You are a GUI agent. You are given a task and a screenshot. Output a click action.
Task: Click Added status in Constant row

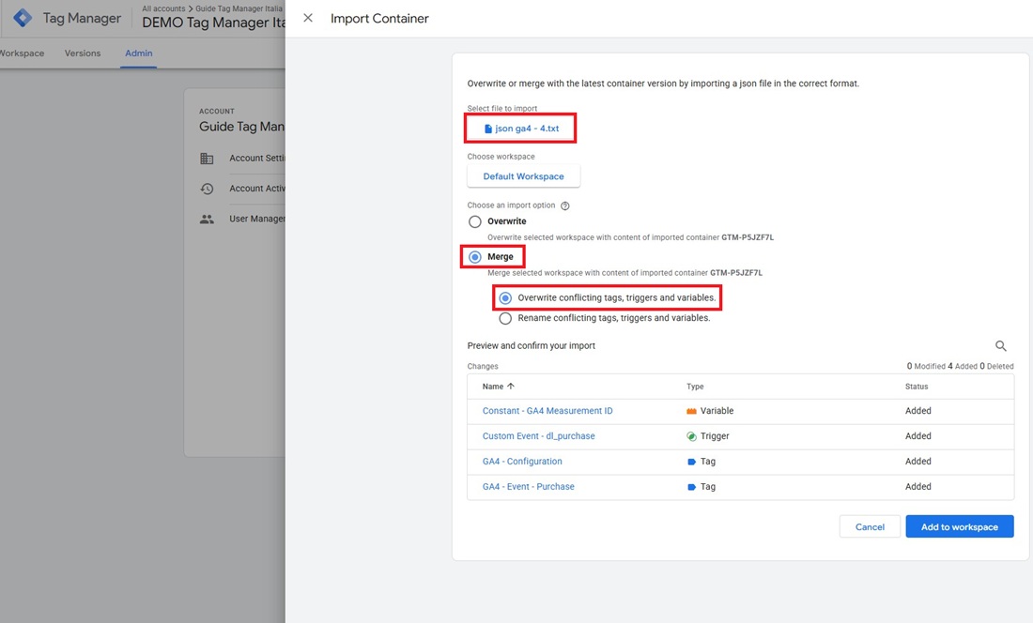917,411
